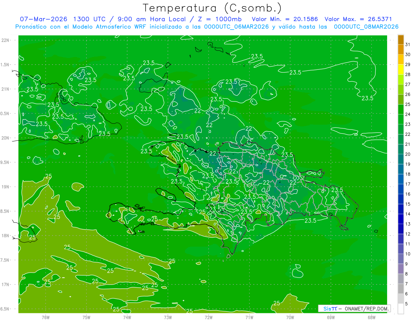Image resolution: width=417 pixels, height=322 pixels.
Task: Click the mauve swatch between legend values 8 and 9
Action: (x=401, y=269)
